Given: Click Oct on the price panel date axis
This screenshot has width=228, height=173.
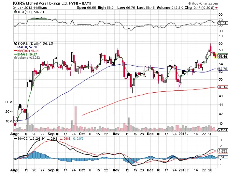Looking at the screenshot, I should [x=82, y=134].
